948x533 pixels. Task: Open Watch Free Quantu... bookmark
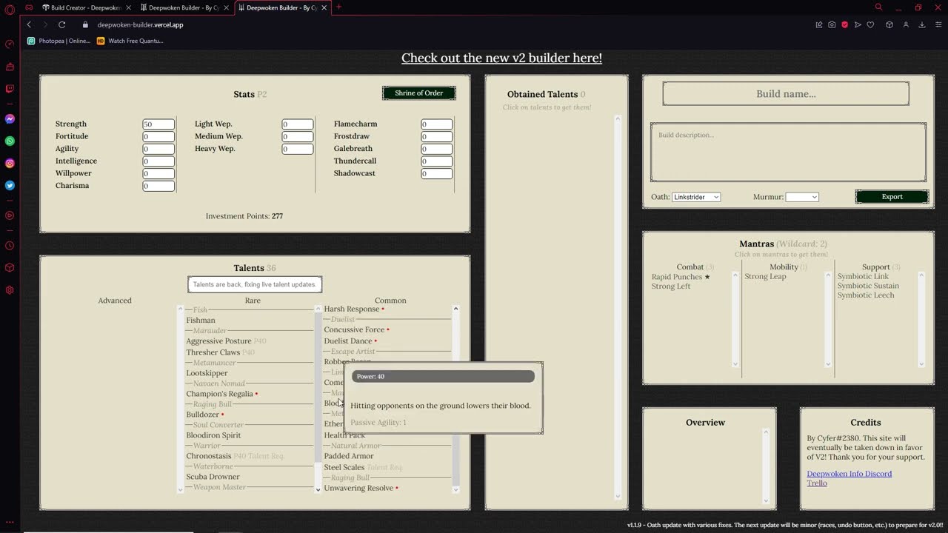click(130, 41)
